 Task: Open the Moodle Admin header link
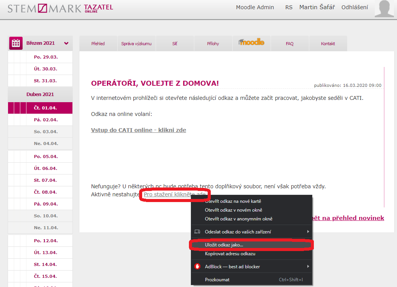[255, 7]
